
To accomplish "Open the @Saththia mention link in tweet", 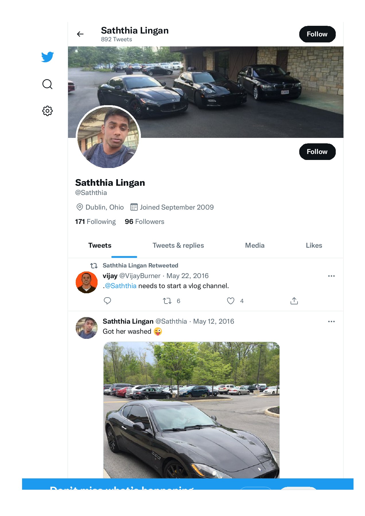I will point(121,286).
